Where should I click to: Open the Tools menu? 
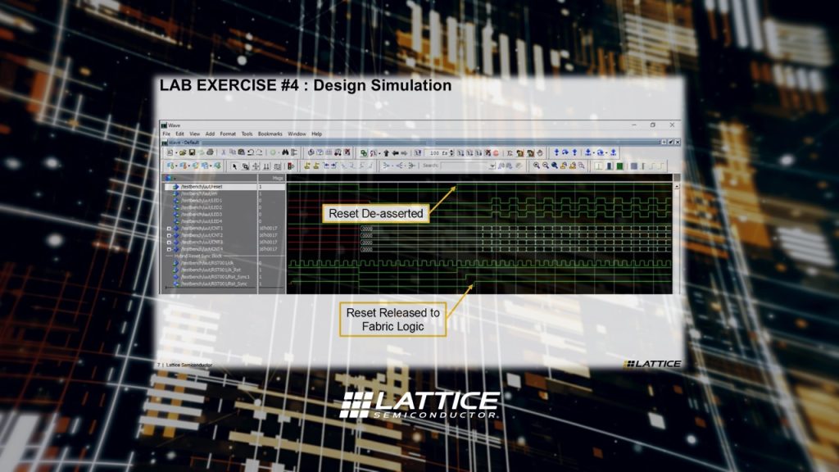(247, 134)
